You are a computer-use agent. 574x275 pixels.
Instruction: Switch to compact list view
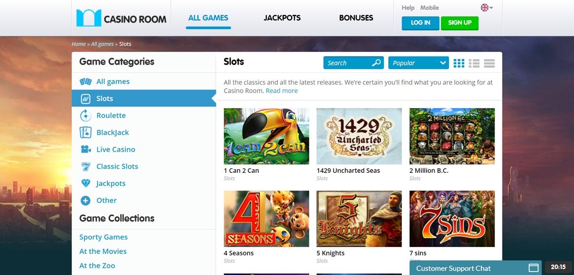pyautogui.click(x=474, y=63)
